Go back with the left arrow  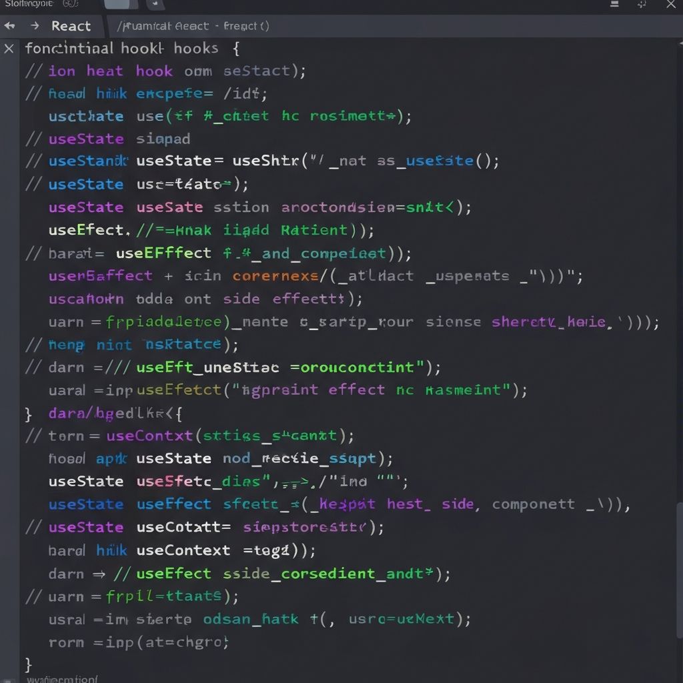click(9, 26)
